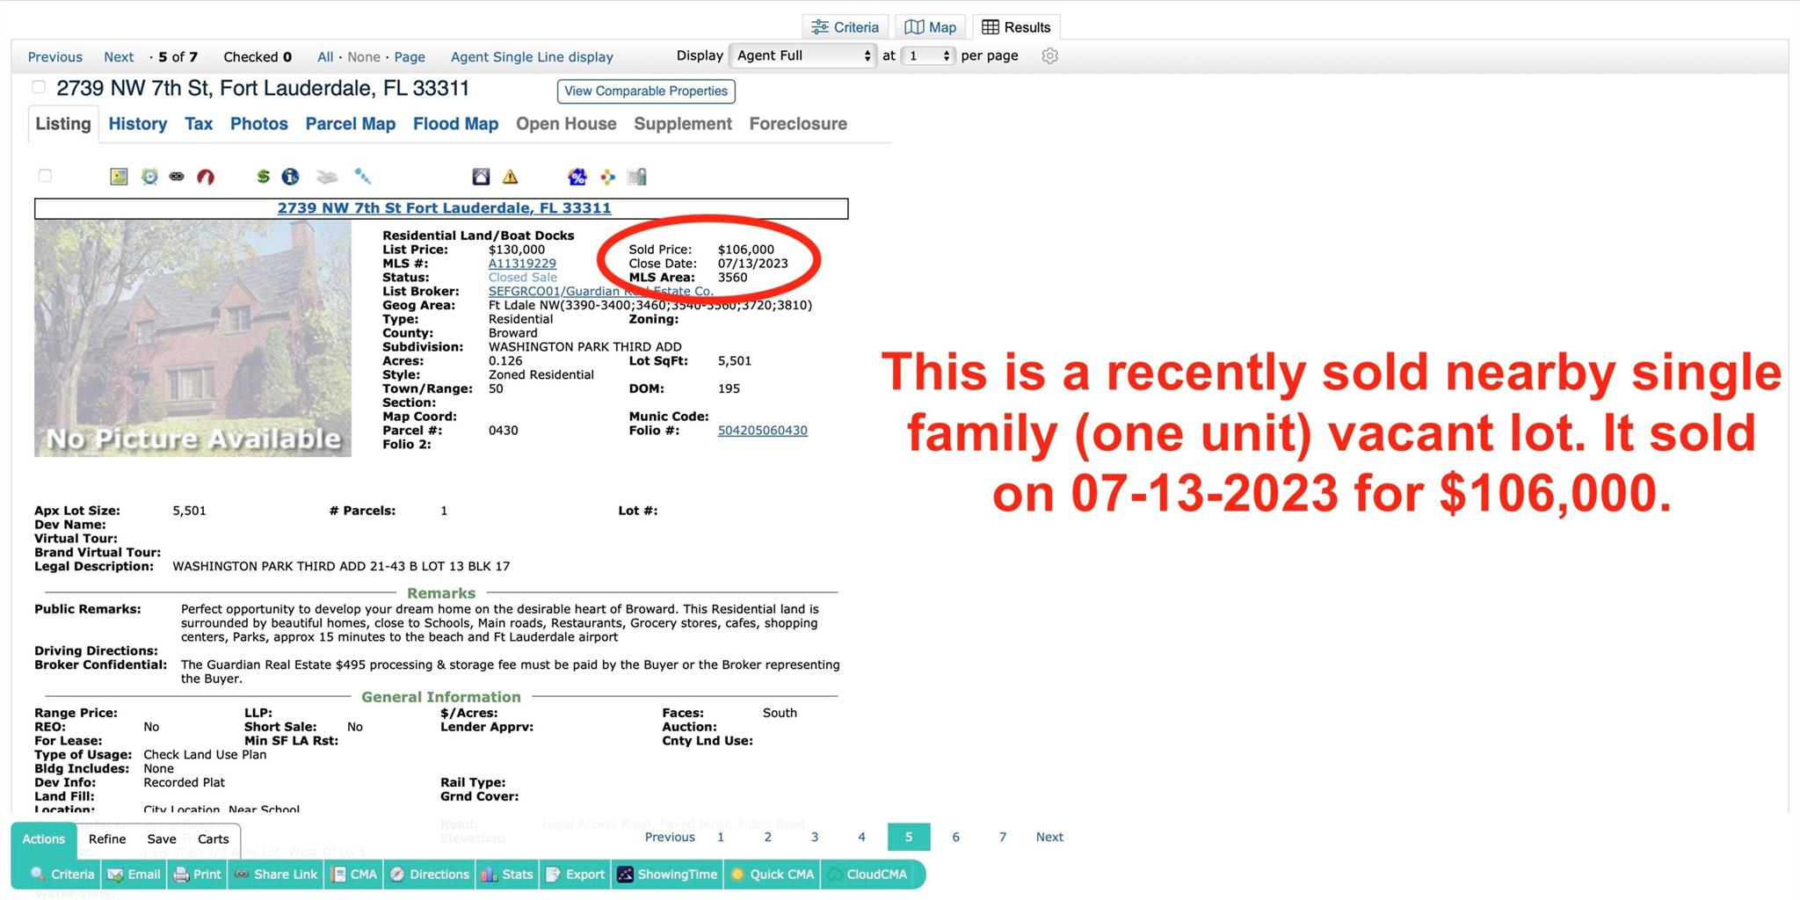Click the green dollar sign icon
The width and height of the screenshot is (1800, 900).
(263, 177)
